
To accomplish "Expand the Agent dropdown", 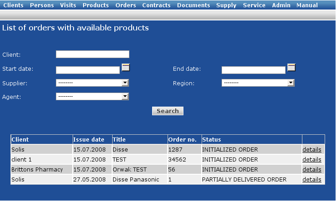I will (x=92, y=97).
